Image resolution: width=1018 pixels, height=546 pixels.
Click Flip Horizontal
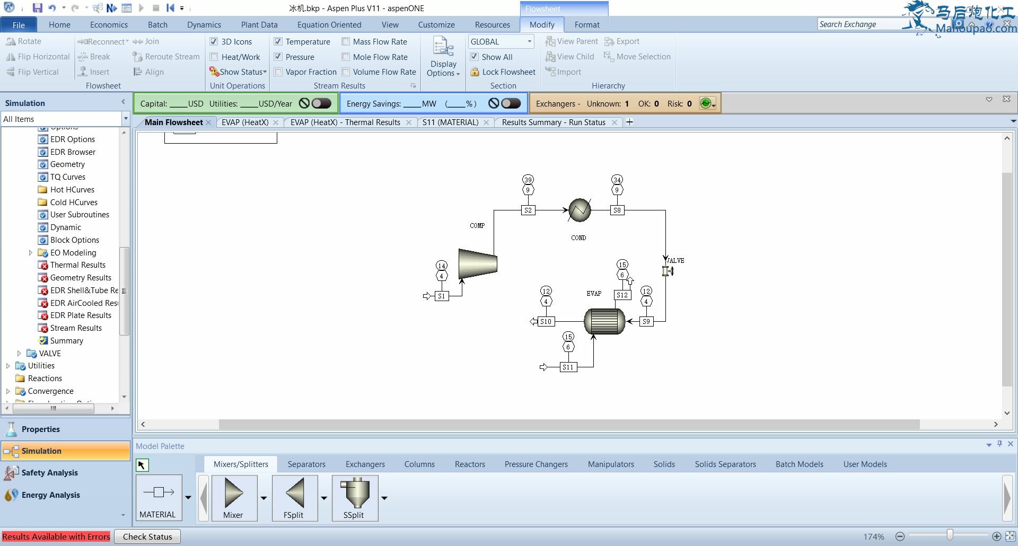[x=38, y=57]
